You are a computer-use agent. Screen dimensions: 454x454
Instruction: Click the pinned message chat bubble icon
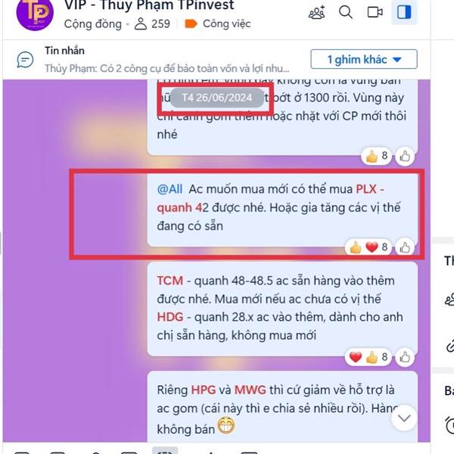[25, 60]
